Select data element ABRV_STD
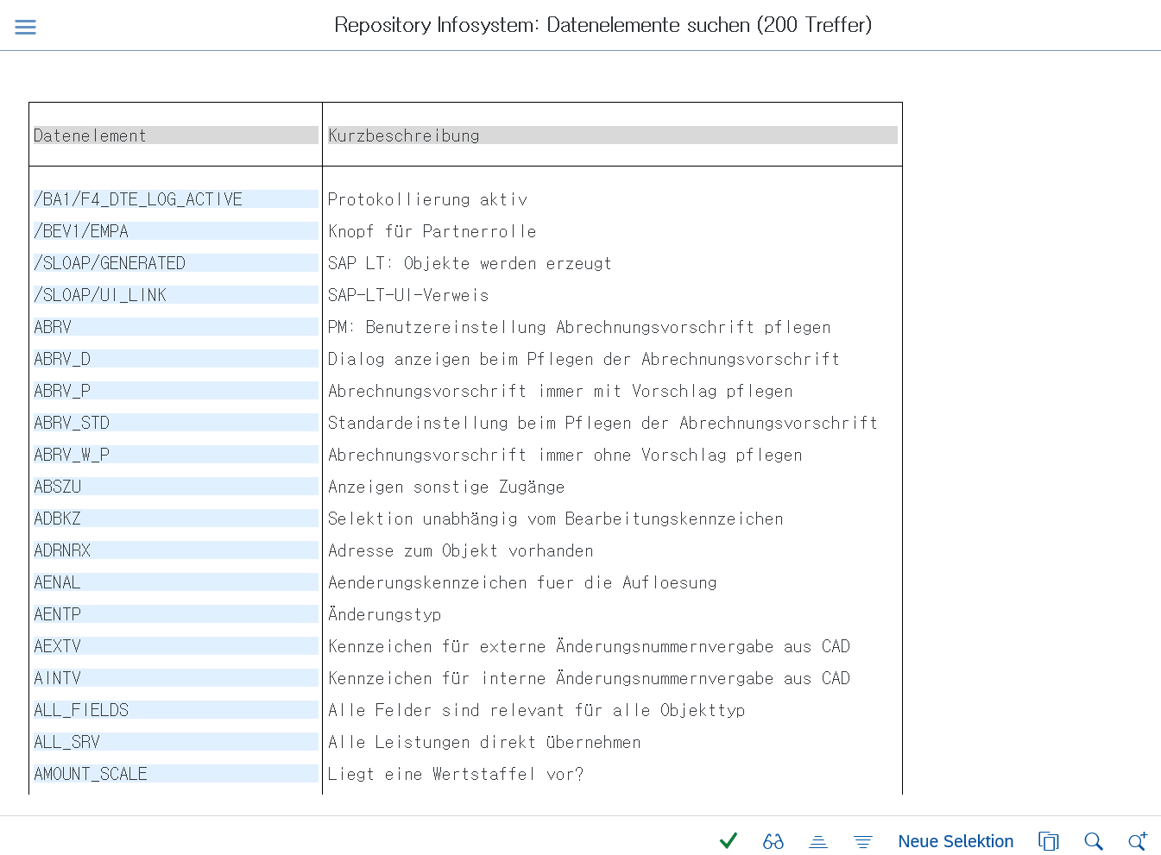The image size is (1161, 855). coord(176,423)
